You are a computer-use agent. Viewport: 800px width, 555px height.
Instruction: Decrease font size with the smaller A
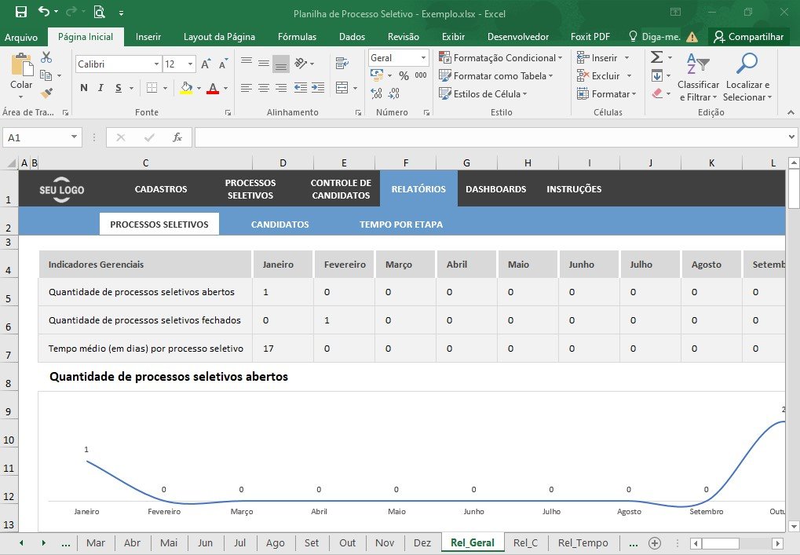point(223,64)
